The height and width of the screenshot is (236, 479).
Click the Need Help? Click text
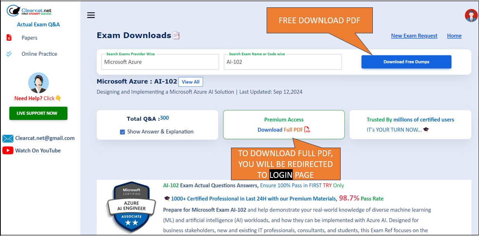38,98
